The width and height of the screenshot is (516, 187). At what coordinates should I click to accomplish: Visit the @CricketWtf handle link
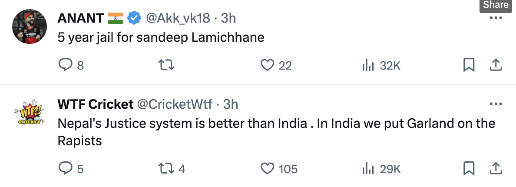click(175, 104)
